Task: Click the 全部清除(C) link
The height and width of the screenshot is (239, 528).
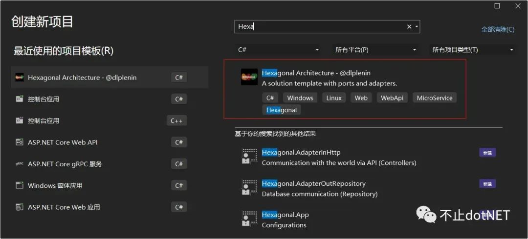Action: pyautogui.click(x=498, y=29)
